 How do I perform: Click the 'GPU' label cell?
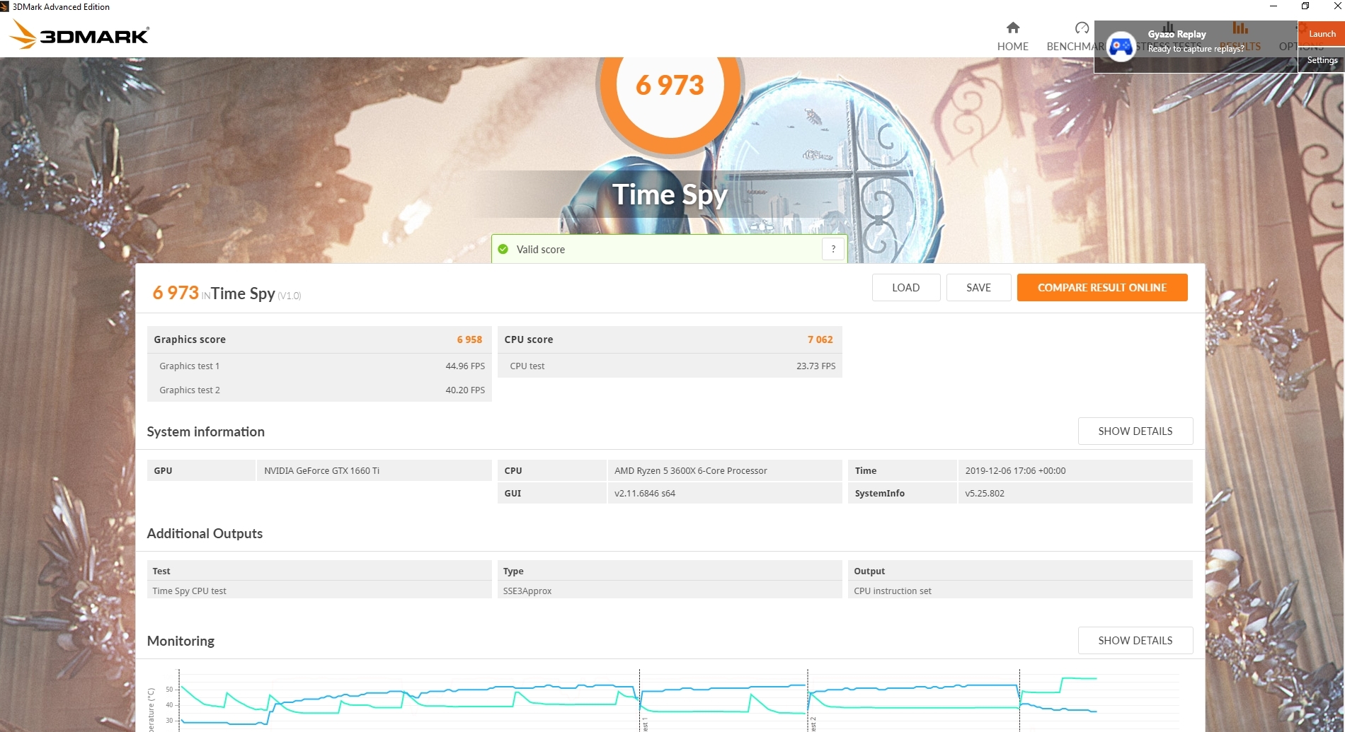pos(201,470)
